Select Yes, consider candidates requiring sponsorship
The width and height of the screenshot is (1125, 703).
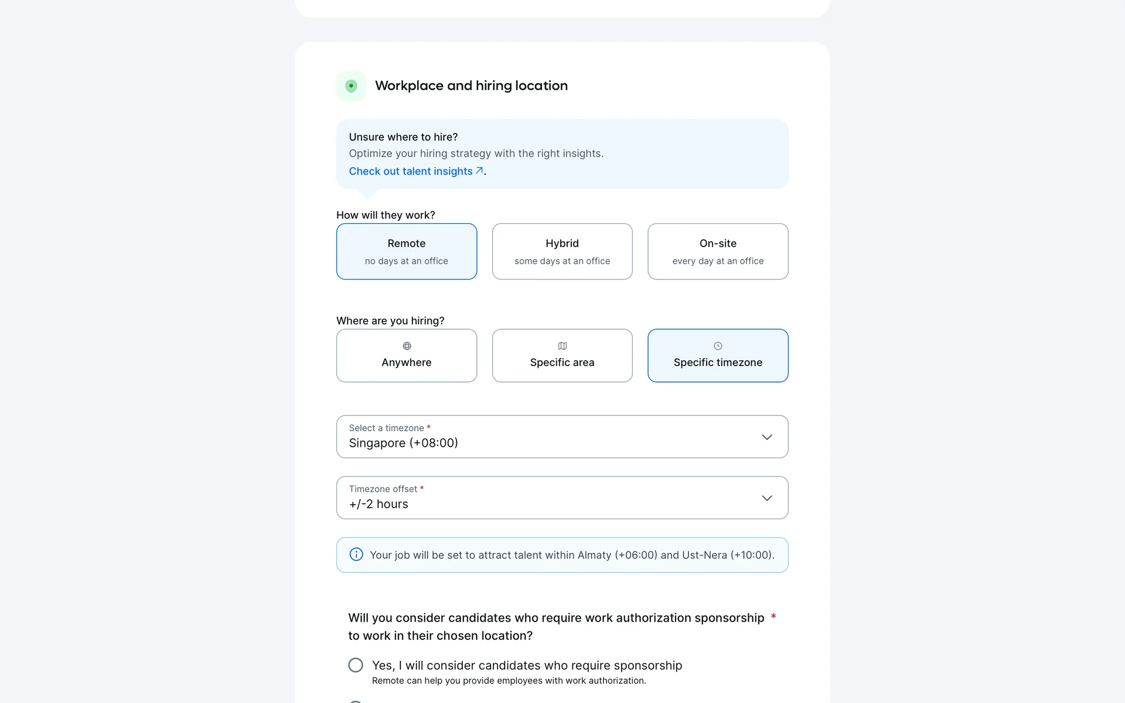tap(356, 665)
